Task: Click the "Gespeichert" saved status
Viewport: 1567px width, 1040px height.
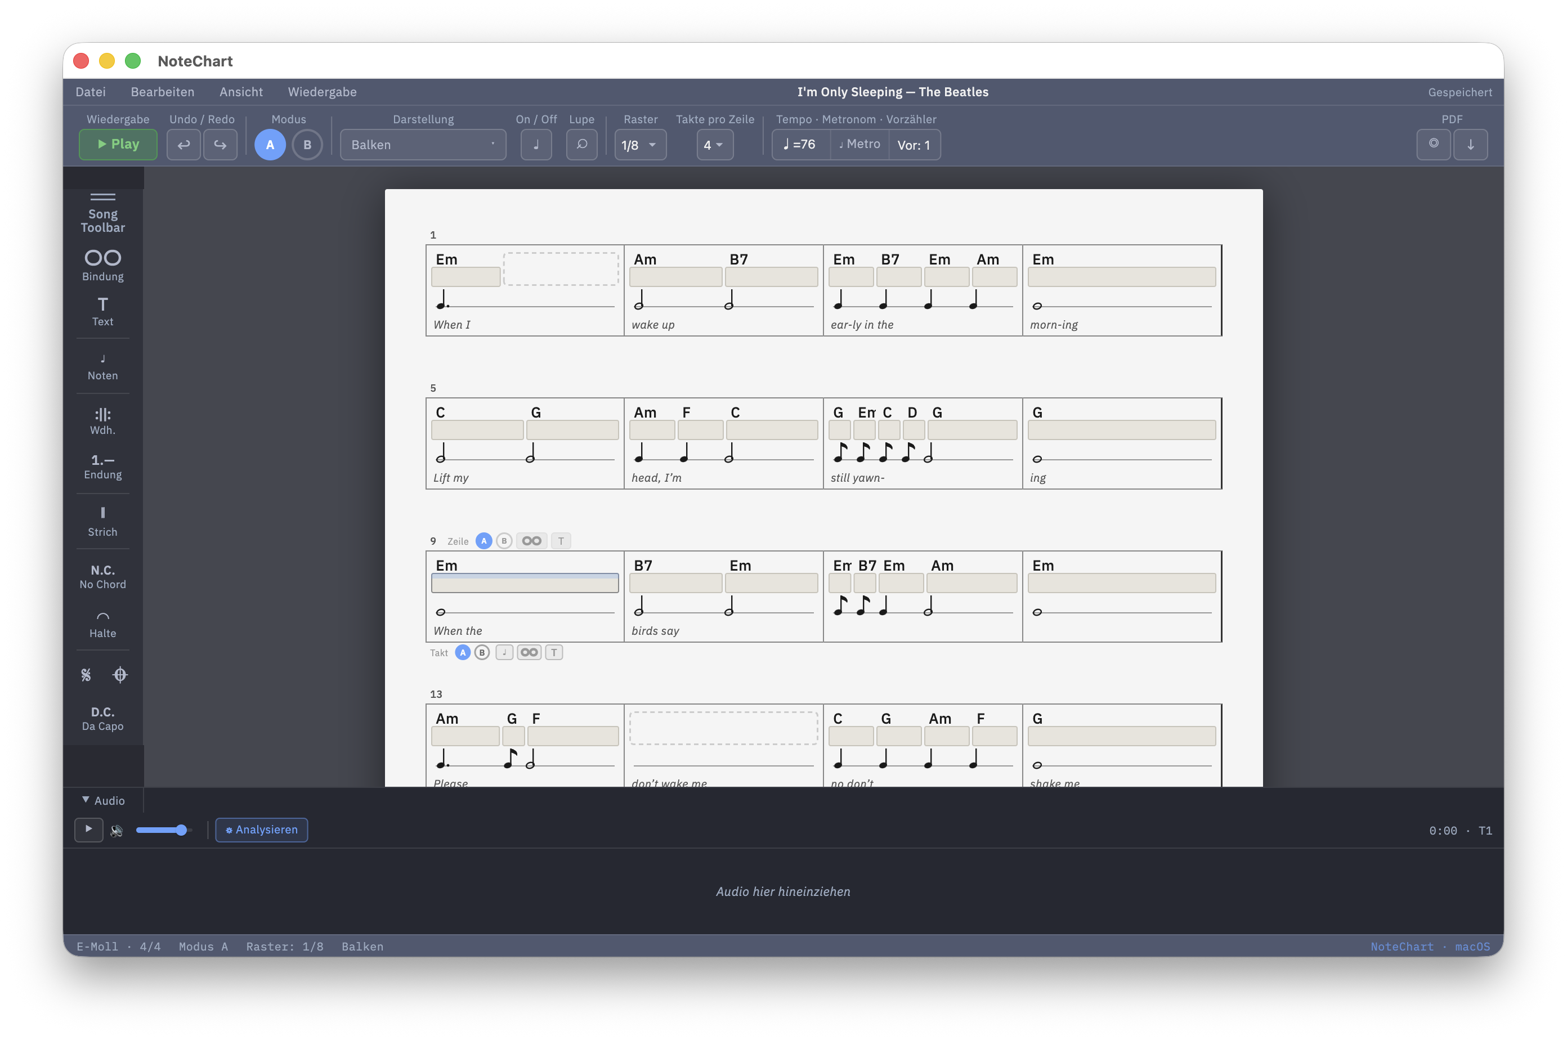Action: coord(1459,92)
